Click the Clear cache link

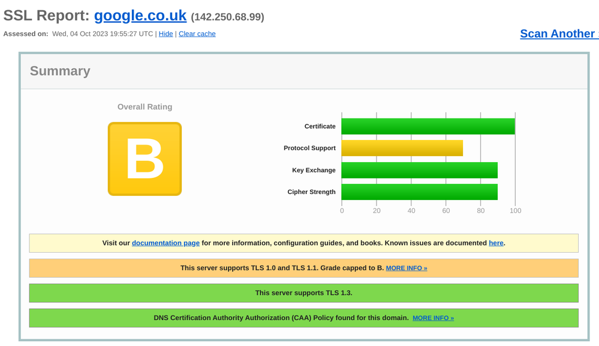(x=197, y=34)
